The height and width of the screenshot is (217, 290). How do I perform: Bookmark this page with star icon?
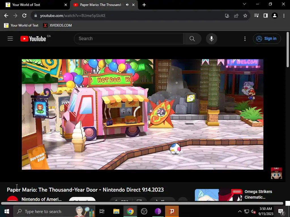245,16
